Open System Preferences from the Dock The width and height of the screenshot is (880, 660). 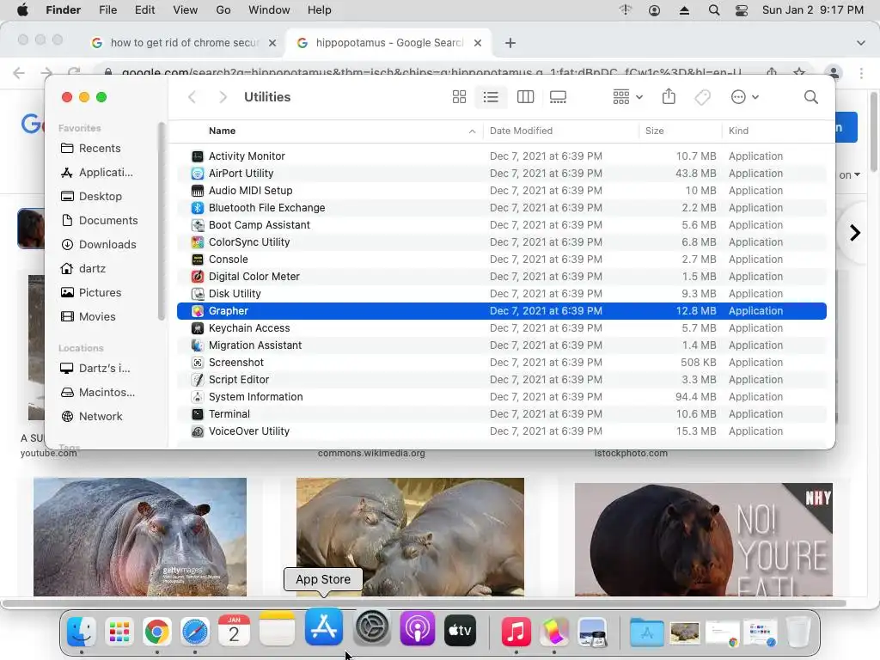(371, 628)
